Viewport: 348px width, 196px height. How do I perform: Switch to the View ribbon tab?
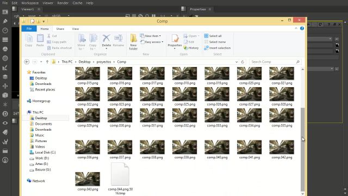[x=76, y=29]
